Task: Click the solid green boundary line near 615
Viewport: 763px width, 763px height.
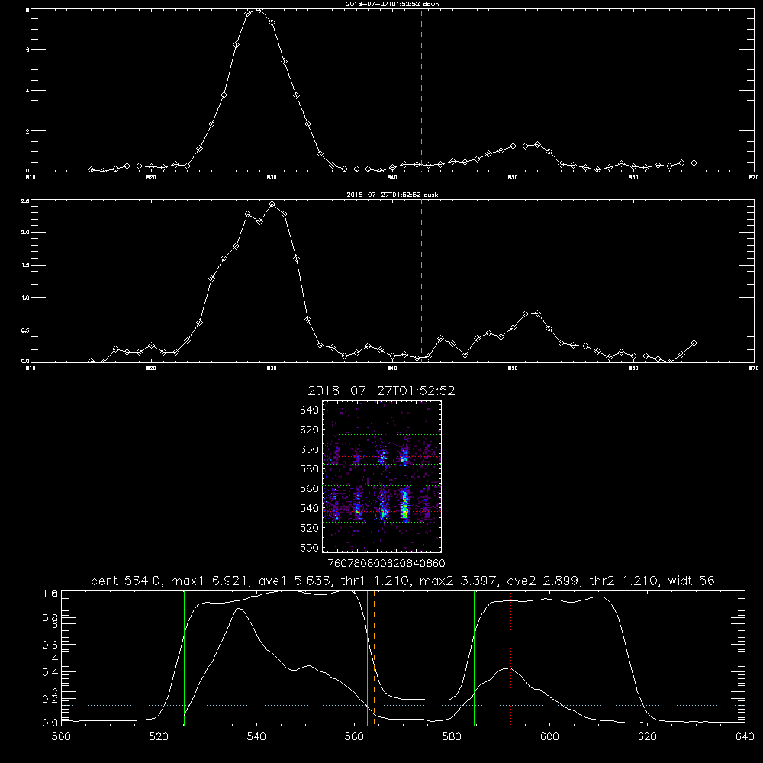Action: pyautogui.click(x=623, y=657)
